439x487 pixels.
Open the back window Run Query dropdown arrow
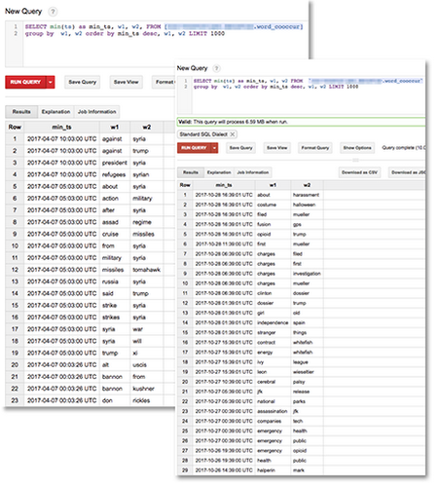coord(51,82)
